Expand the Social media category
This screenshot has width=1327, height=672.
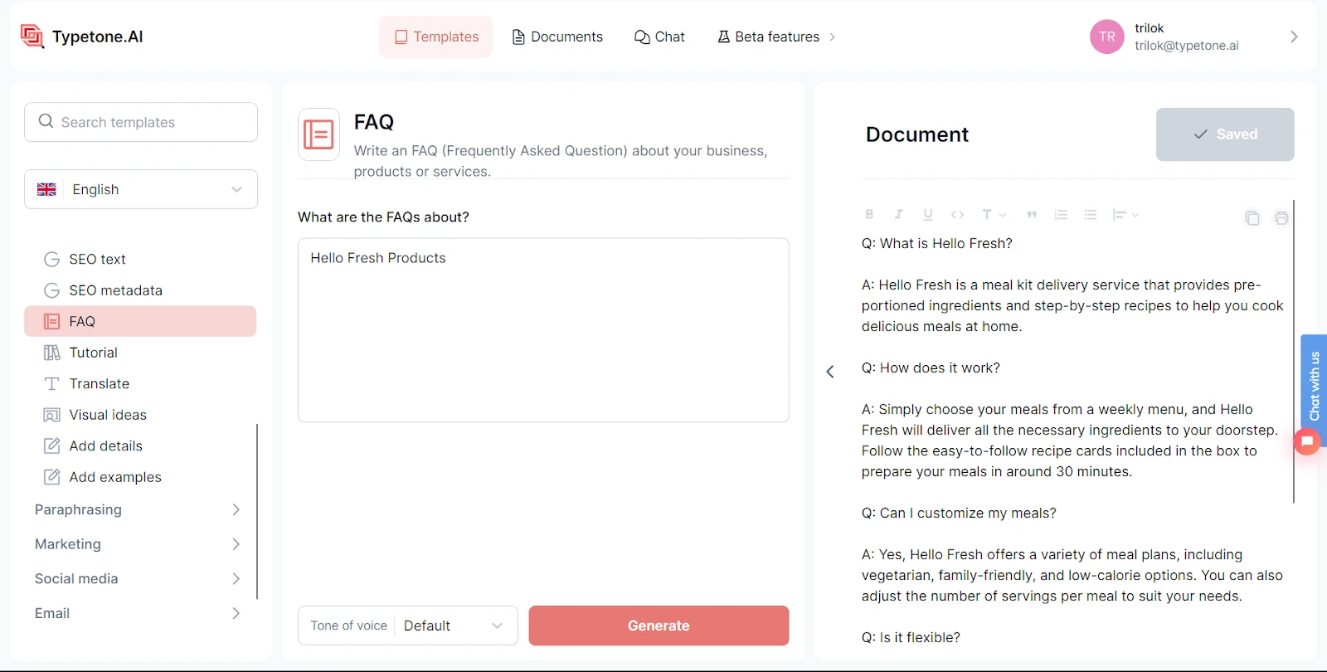click(x=138, y=579)
